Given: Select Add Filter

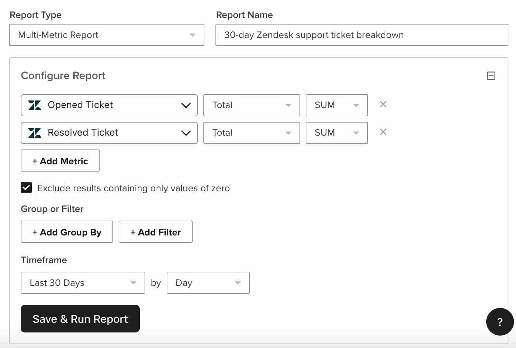Looking at the screenshot, I should click(x=155, y=232).
